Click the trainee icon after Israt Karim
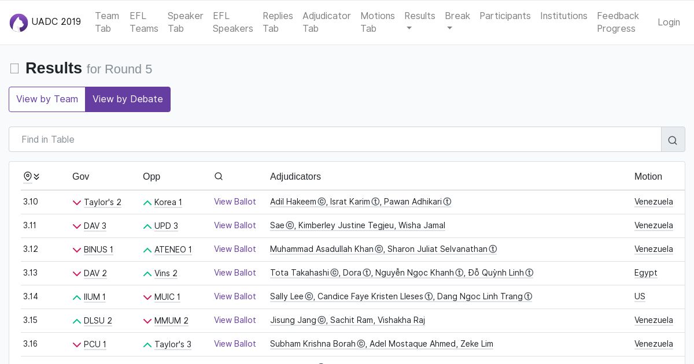This screenshot has width=694, height=364. click(375, 202)
